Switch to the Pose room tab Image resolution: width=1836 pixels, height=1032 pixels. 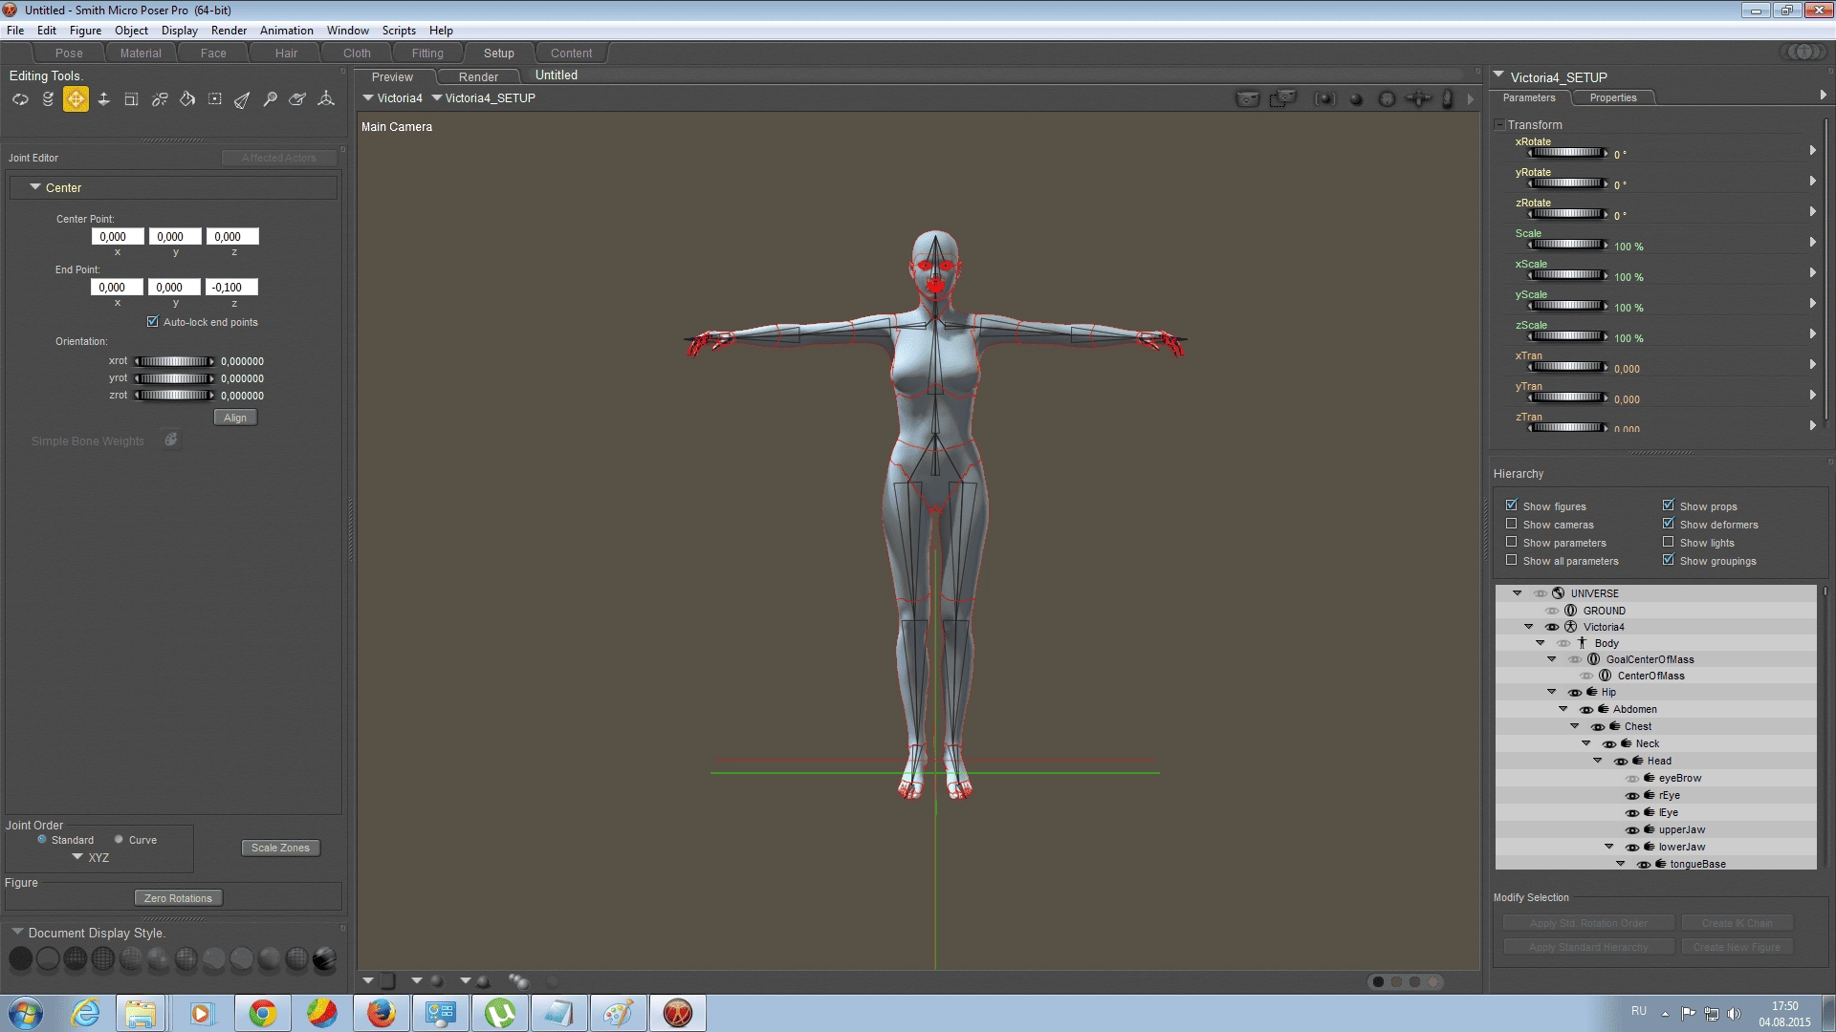click(x=69, y=54)
